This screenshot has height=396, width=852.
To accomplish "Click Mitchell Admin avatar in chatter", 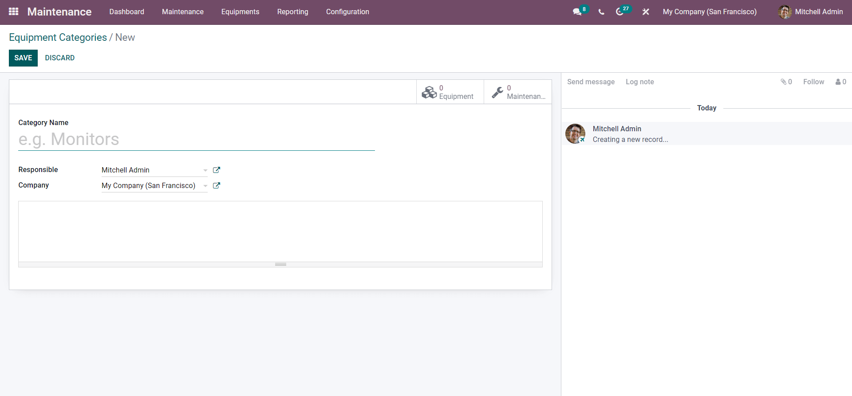I will (x=575, y=133).
